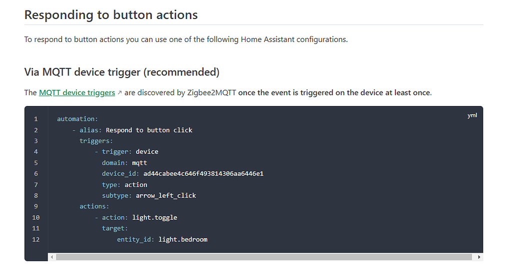Click the horizontal scrollbar track in code block

[264, 257]
